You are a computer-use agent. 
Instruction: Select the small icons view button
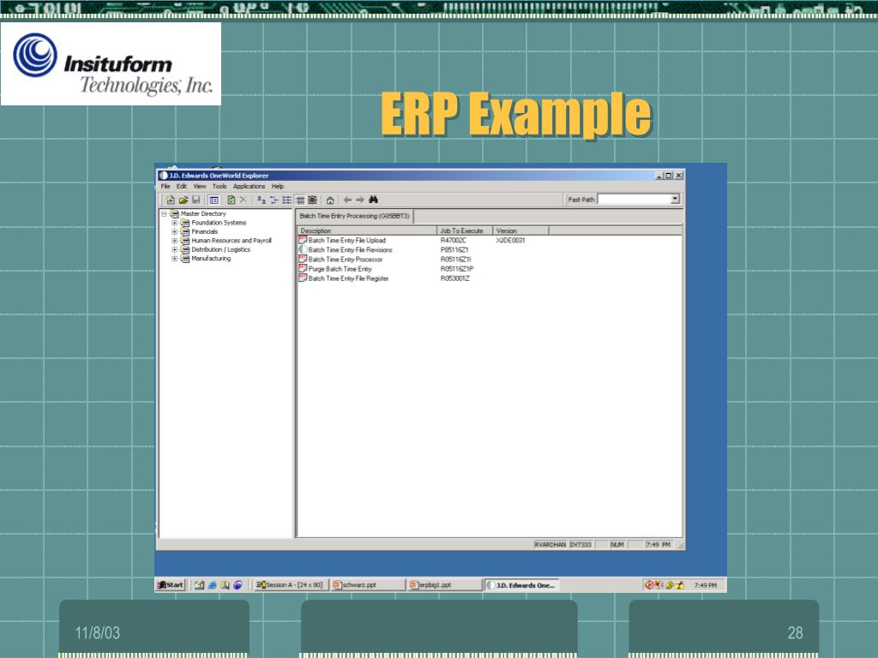point(274,200)
